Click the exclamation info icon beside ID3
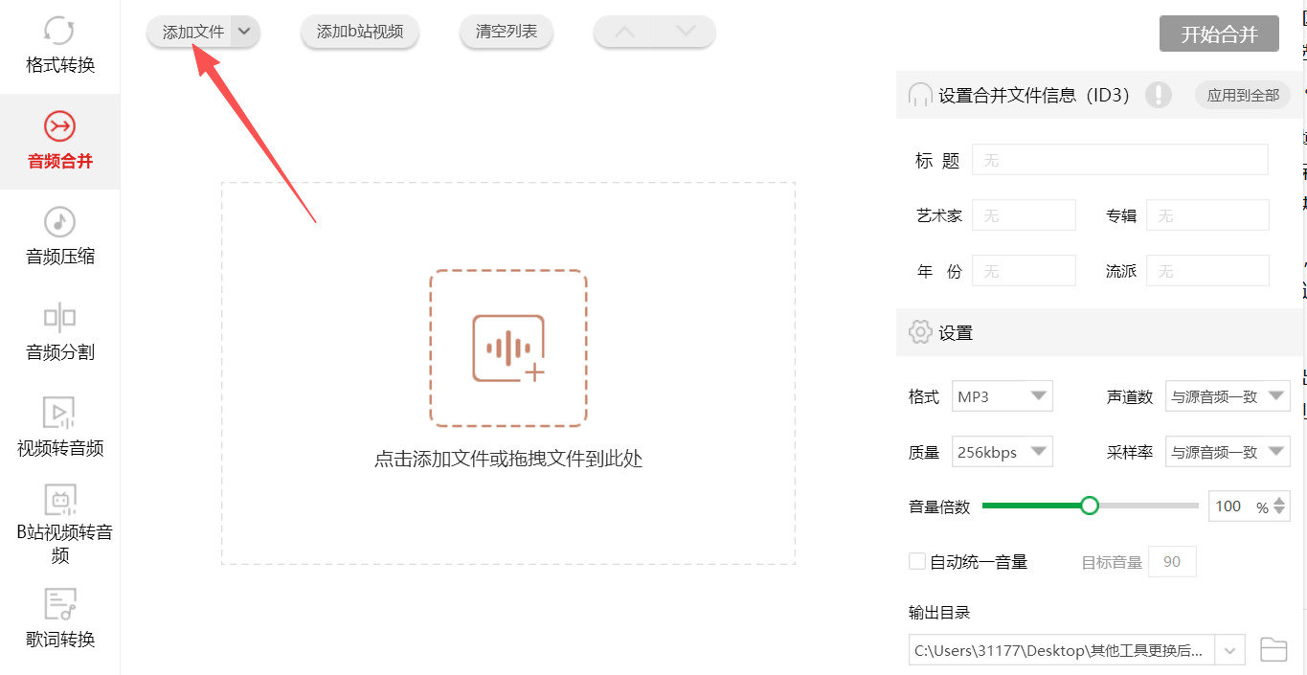This screenshot has height=675, width=1307. (x=1159, y=95)
